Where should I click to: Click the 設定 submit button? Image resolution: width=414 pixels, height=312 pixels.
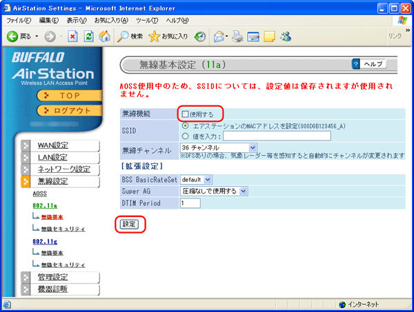coord(130,225)
